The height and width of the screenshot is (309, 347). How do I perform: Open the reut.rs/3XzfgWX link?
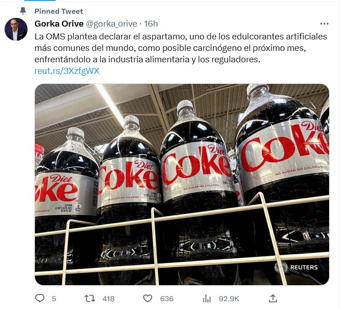click(x=67, y=71)
